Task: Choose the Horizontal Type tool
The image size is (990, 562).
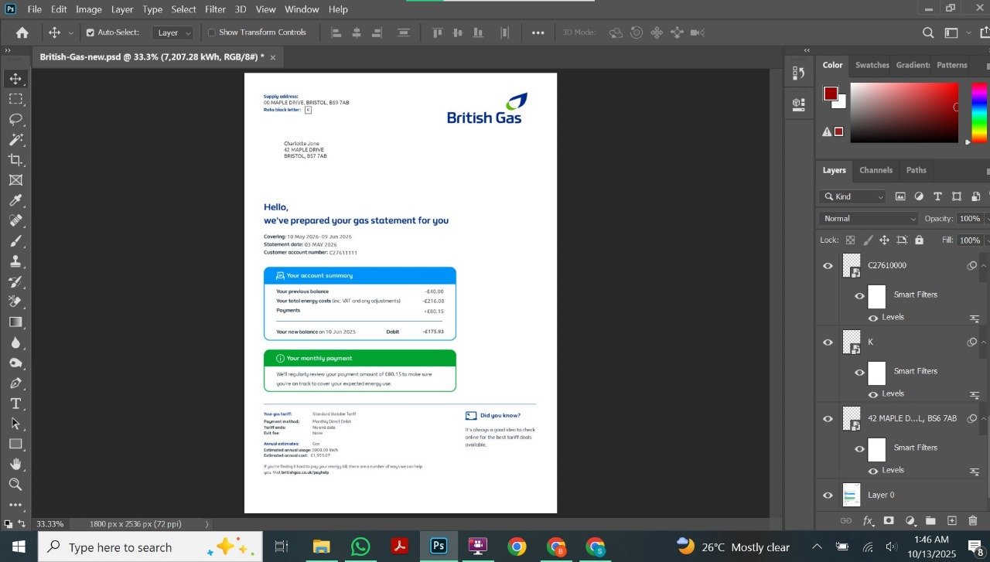Action: [x=15, y=404]
